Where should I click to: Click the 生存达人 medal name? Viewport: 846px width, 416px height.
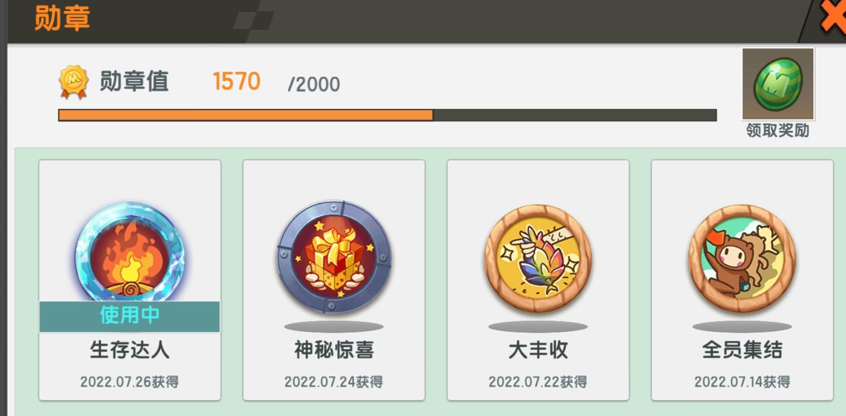pyautogui.click(x=130, y=350)
